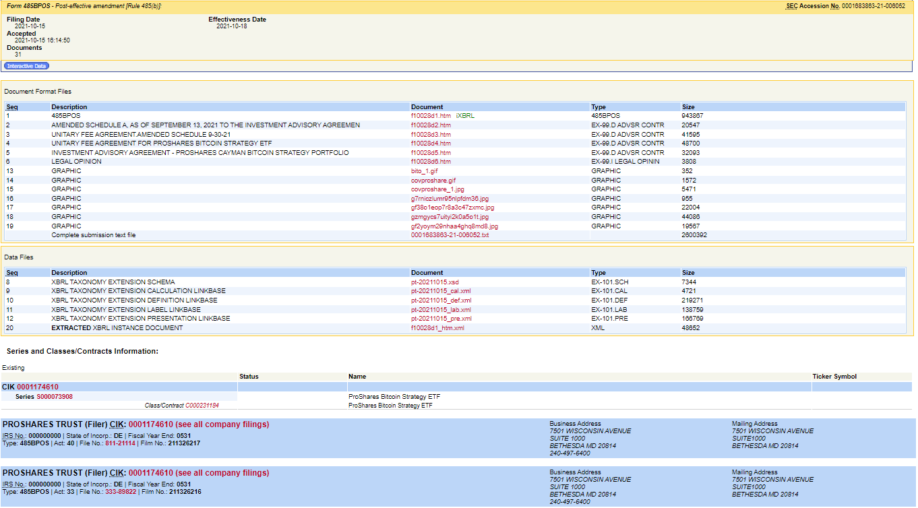Open the f10028d4.htm unitary fee agreement
918x508 pixels.
(x=431, y=144)
